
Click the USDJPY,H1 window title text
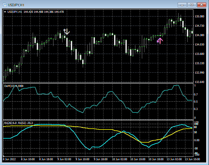[16, 5]
